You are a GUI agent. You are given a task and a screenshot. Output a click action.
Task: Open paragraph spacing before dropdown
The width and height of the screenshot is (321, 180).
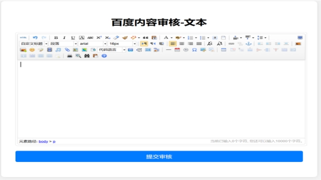coord(241,38)
